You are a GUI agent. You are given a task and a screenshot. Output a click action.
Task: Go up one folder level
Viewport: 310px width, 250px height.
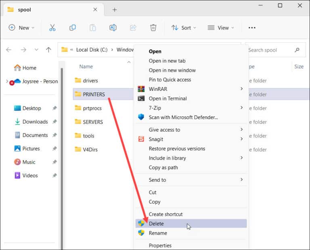click(48, 50)
